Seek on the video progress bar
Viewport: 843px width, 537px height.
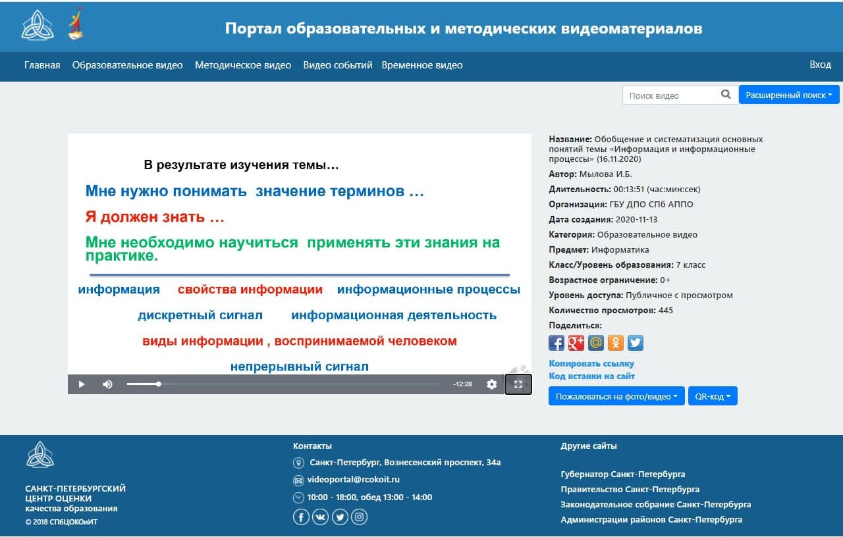[x=283, y=384]
